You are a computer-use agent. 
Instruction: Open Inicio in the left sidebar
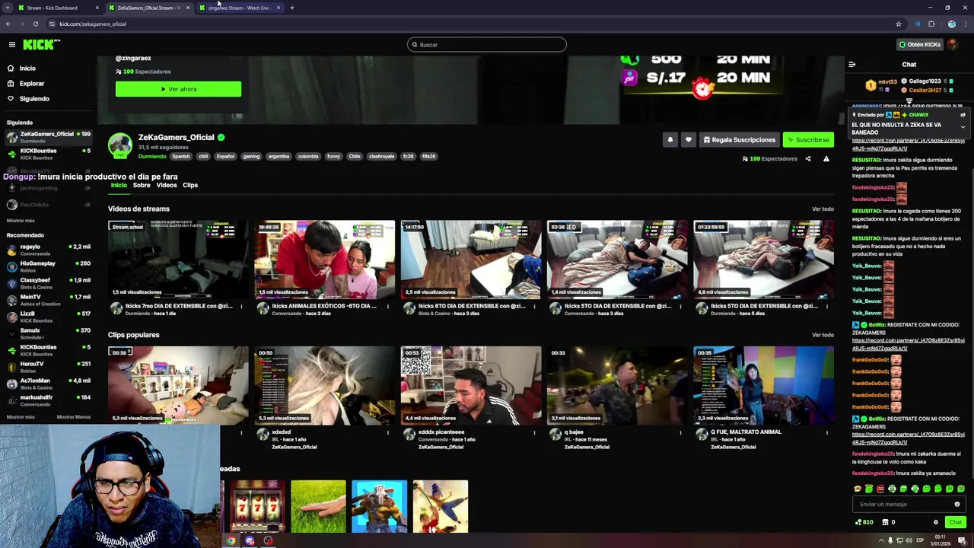27,68
